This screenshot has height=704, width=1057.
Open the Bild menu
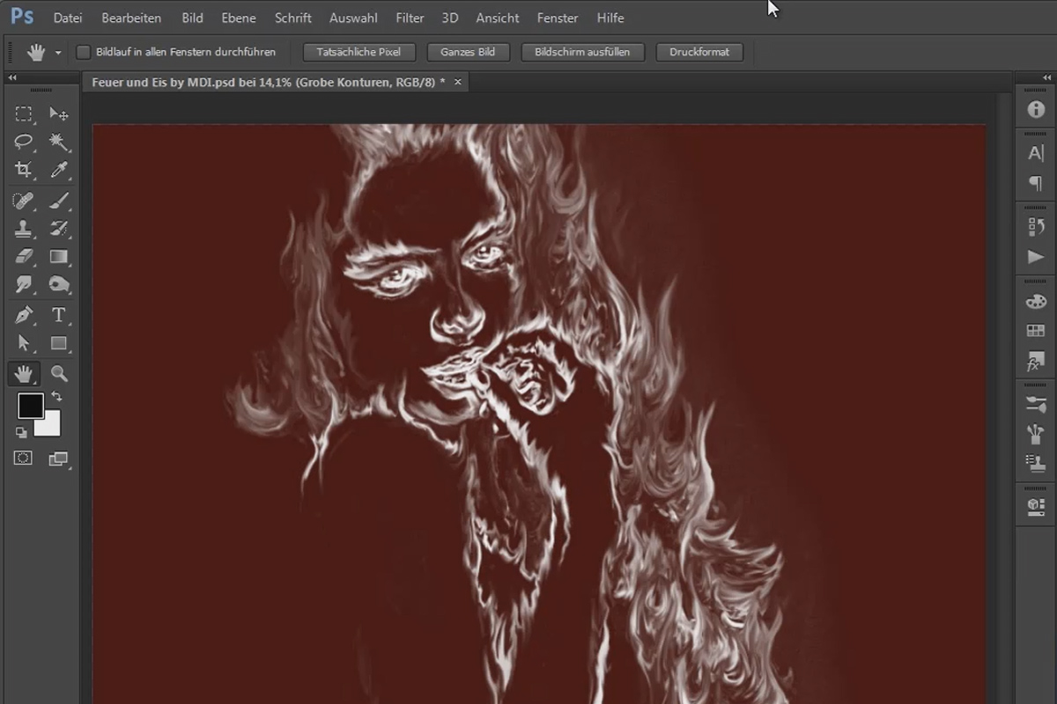(192, 18)
